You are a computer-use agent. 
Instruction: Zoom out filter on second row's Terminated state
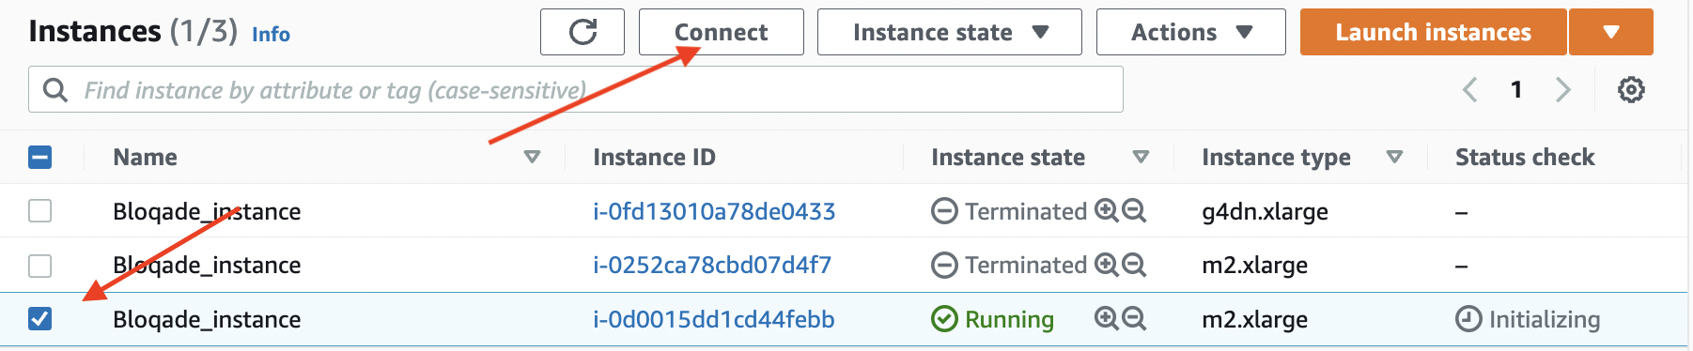click(x=1134, y=265)
